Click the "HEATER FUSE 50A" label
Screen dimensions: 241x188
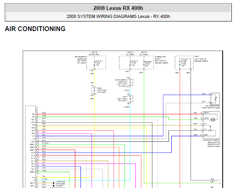click(148, 64)
